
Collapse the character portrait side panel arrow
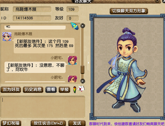(x=88, y=63)
